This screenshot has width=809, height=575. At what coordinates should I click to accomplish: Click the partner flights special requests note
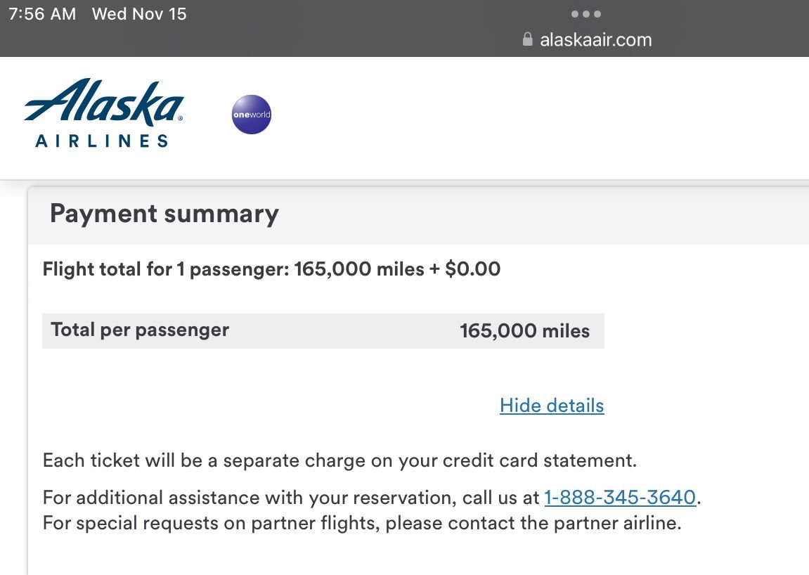point(362,524)
